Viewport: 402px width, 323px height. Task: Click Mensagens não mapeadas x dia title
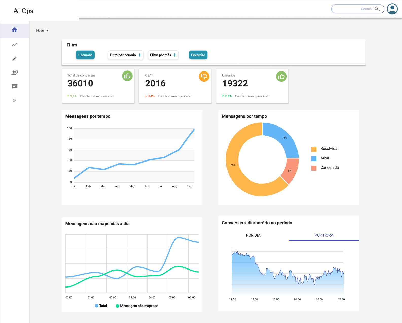pos(97,224)
